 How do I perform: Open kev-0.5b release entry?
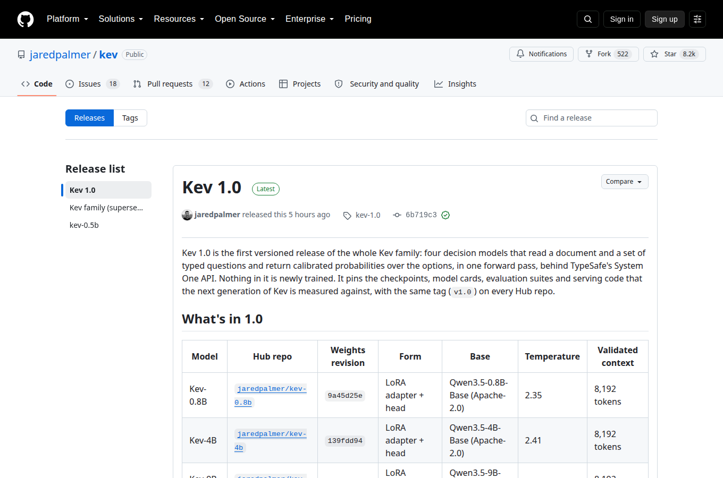(108, 225)
